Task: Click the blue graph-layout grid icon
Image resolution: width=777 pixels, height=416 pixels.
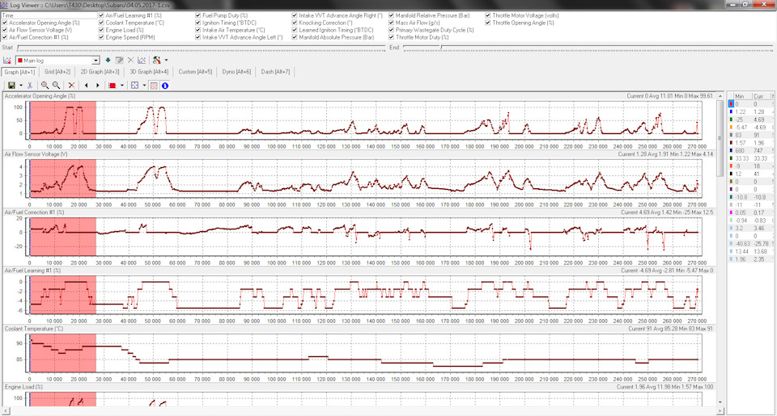Action: tap(135, 86)
